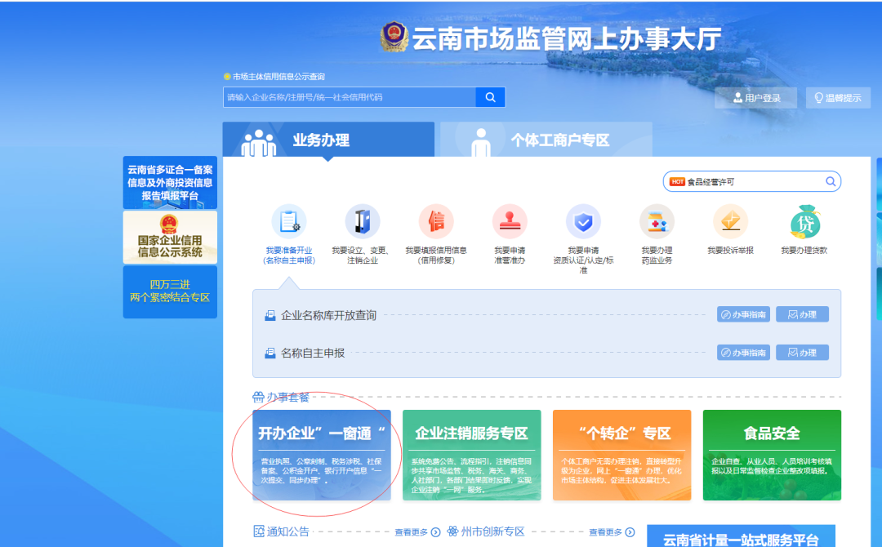Viewport: 882px width, 547px height.
Task: Open the 食品安全 green card
Action: click(772, 456)
